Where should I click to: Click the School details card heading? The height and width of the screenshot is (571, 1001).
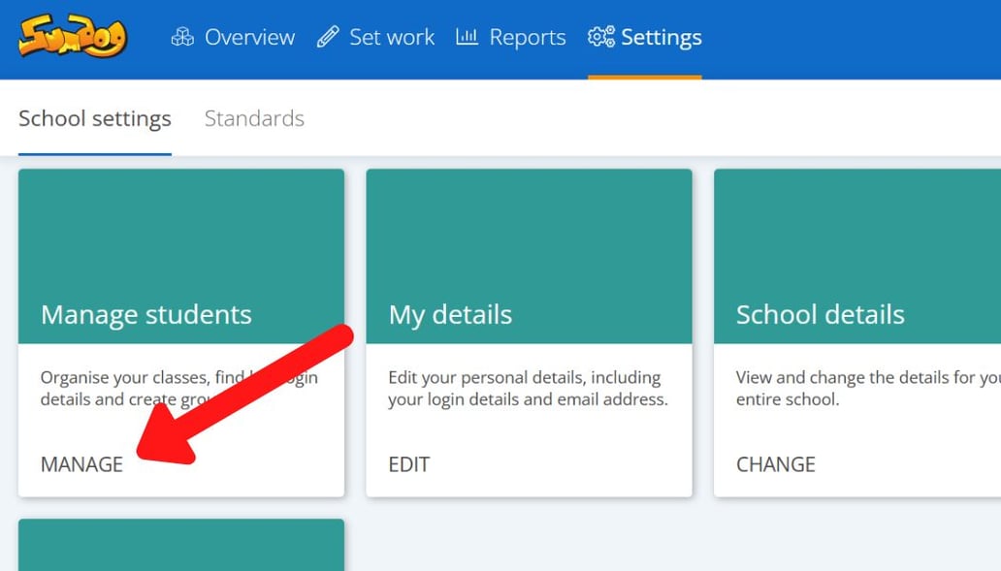[x=820, y=314]
